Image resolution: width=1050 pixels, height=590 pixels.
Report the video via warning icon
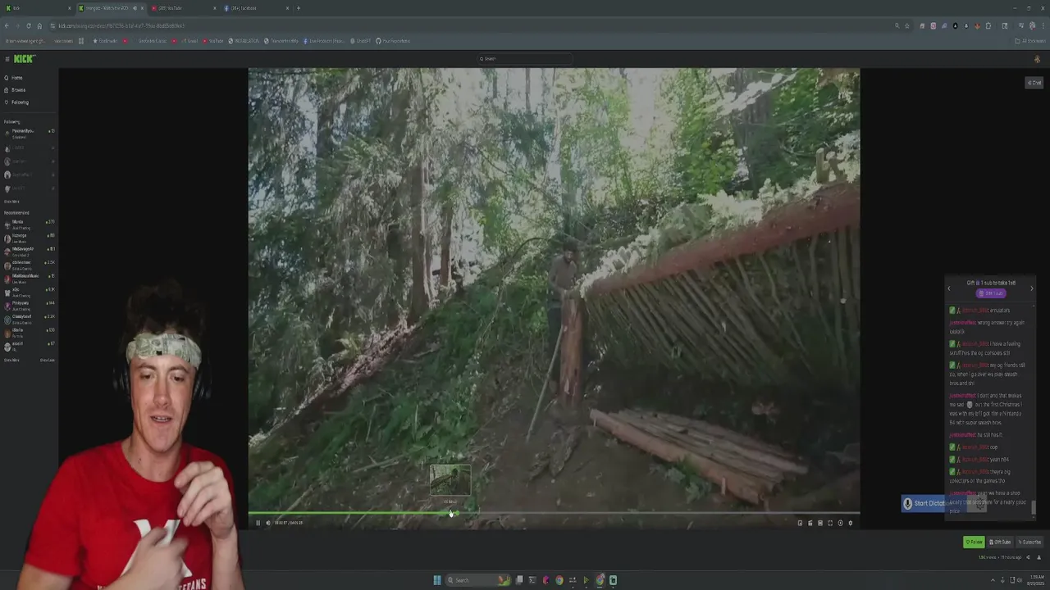(x=1038, y=557)
